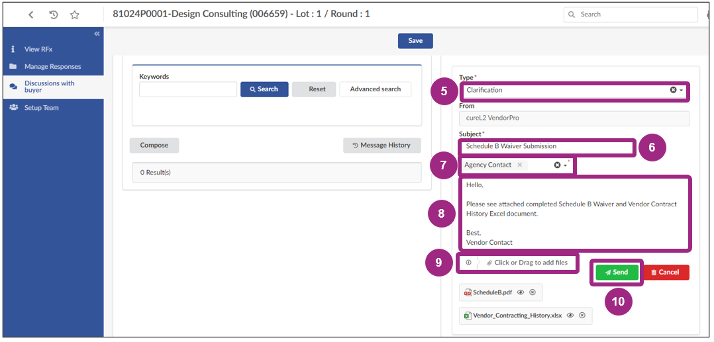Cancel the message

coord(665,273)
